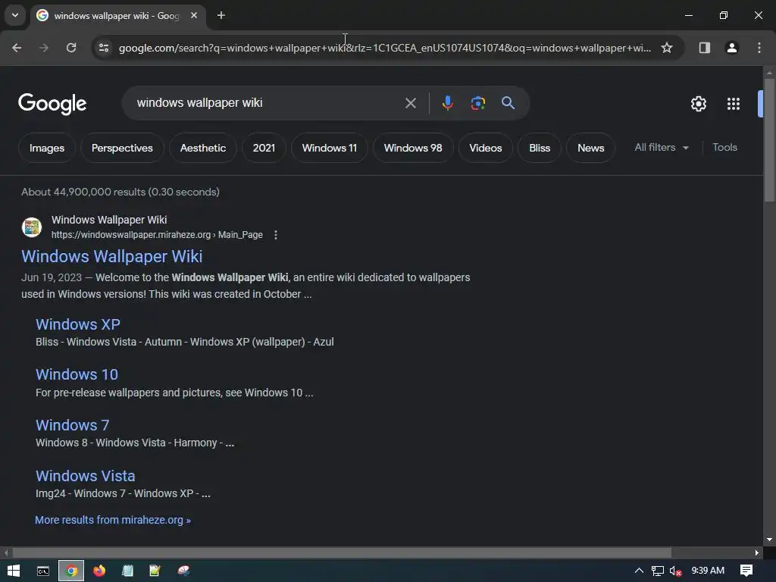The image size is (776, 582).
Task: Open the Notepad++ icon in taskbar
Action: click(x=155, y=571)
